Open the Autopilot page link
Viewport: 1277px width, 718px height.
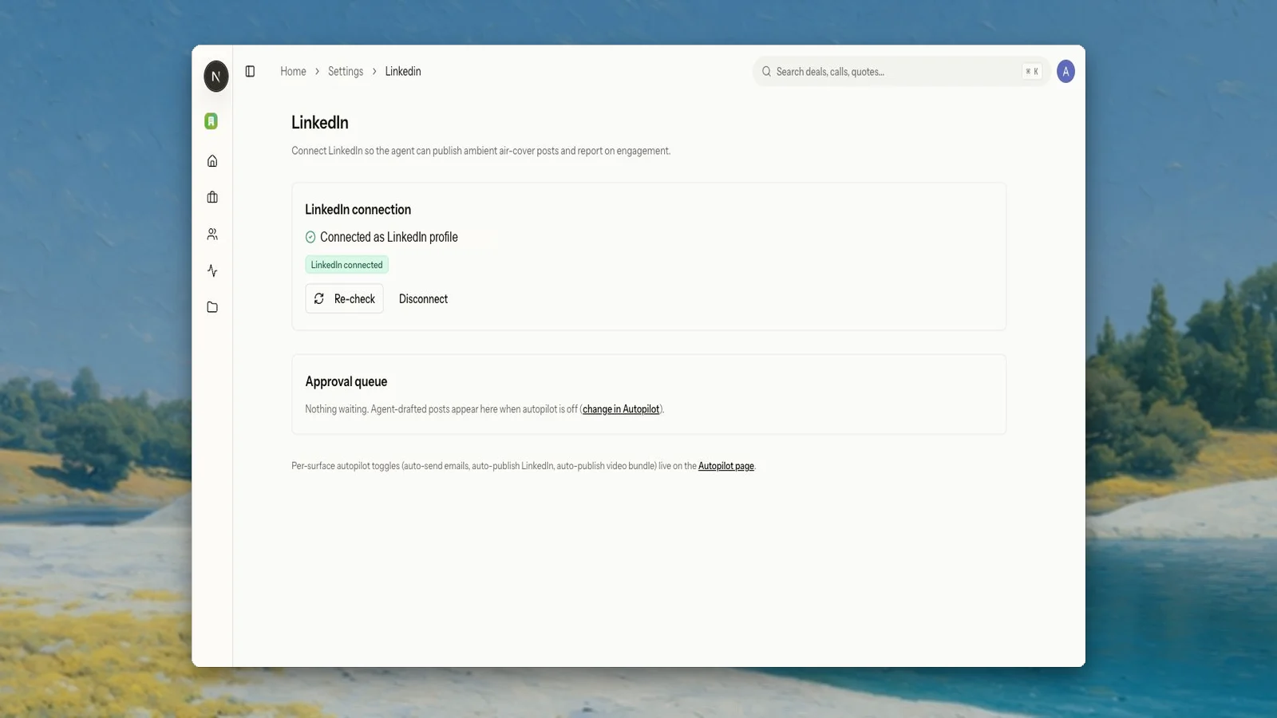pos(726,466)
